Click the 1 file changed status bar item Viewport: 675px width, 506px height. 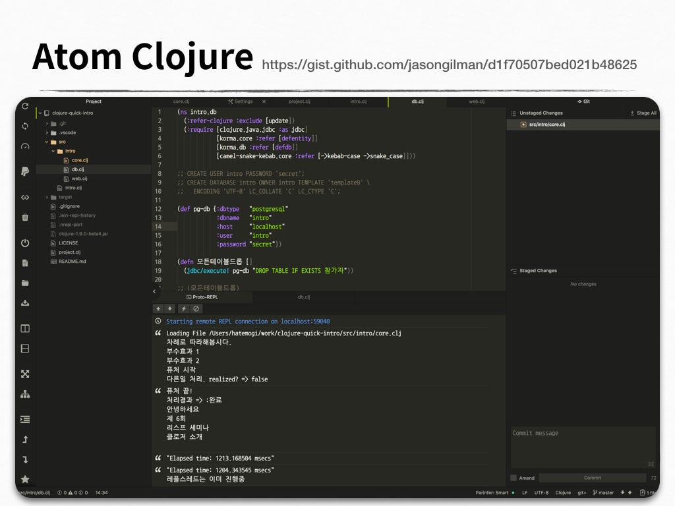(x=646, y=493)
